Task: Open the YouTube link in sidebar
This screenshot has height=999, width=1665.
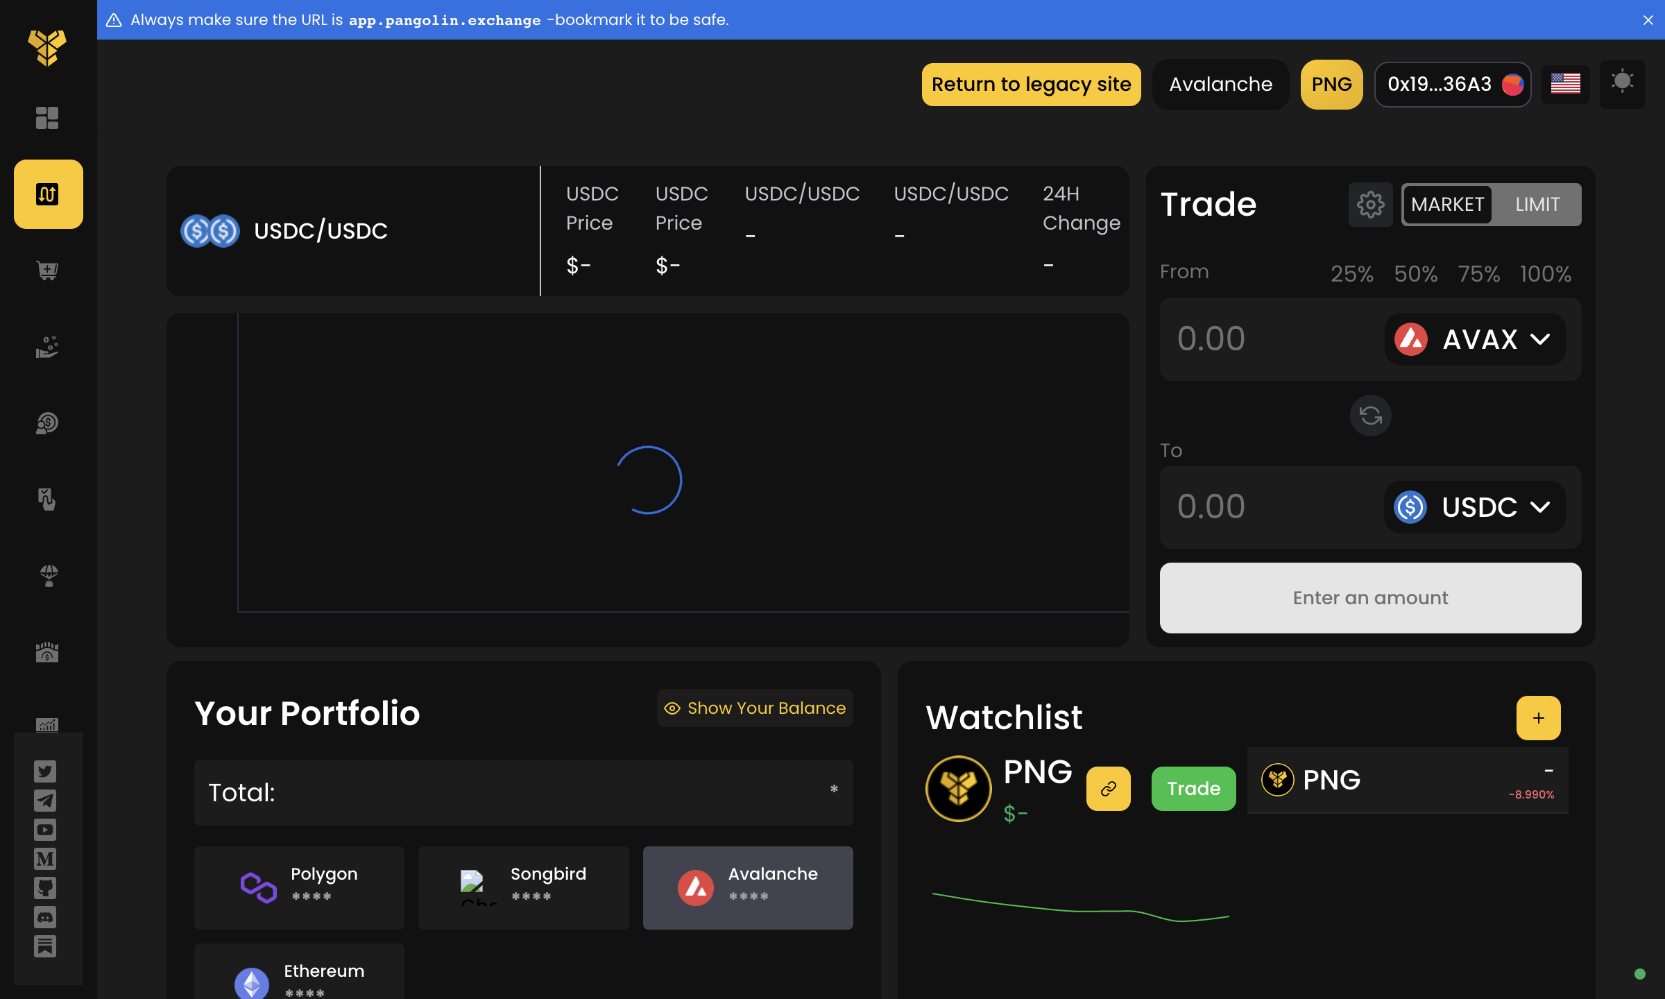Action: pos(45,830)
